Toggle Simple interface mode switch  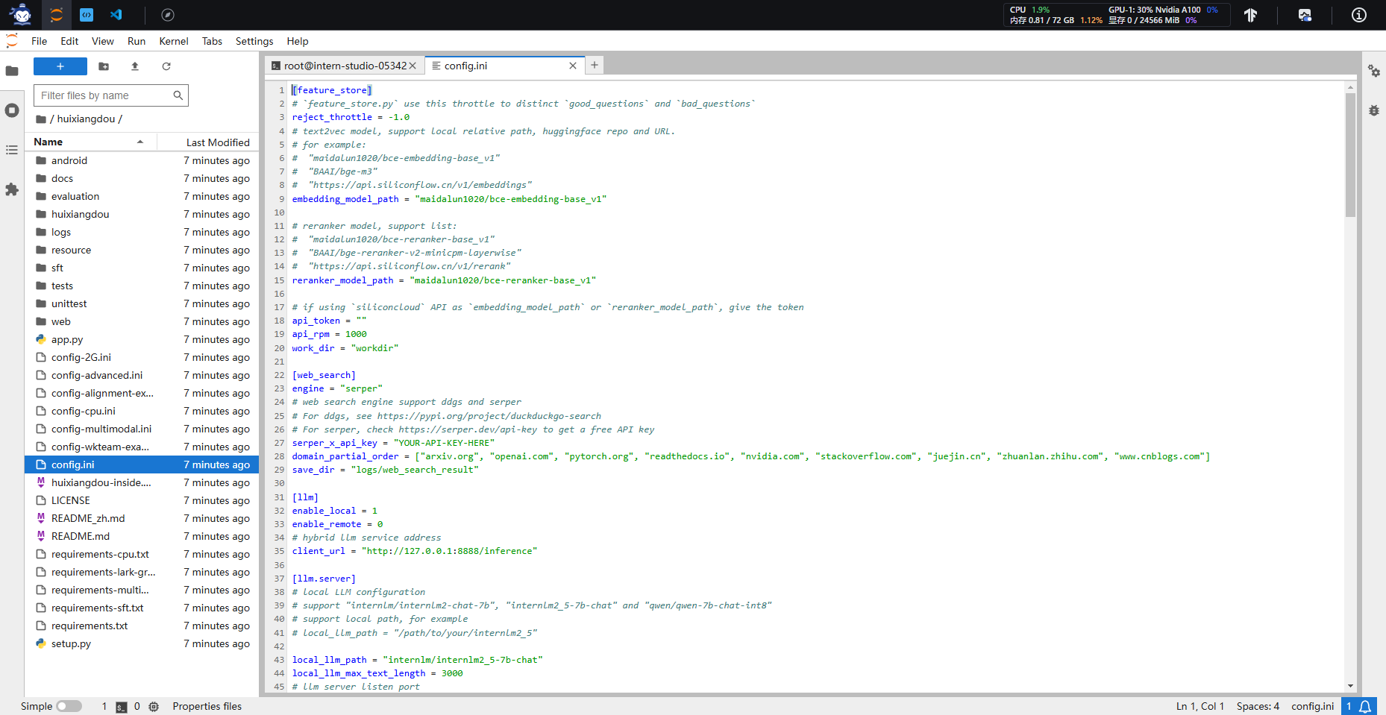[x=69, y=706]
